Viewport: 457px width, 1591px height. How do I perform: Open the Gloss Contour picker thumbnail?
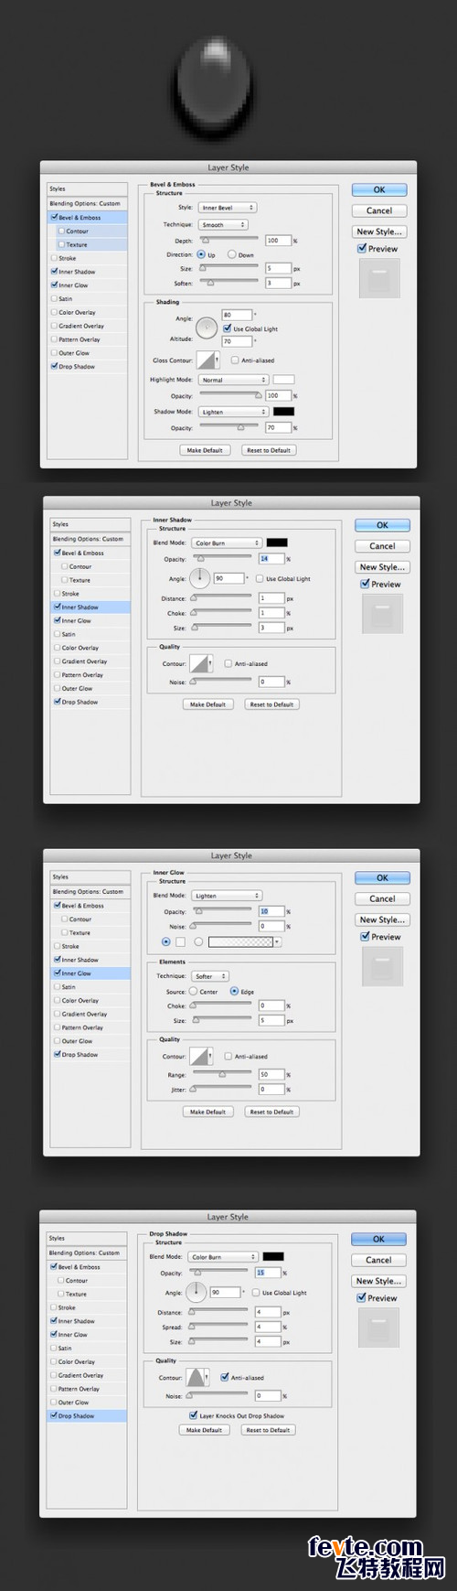tap(208, 360)
